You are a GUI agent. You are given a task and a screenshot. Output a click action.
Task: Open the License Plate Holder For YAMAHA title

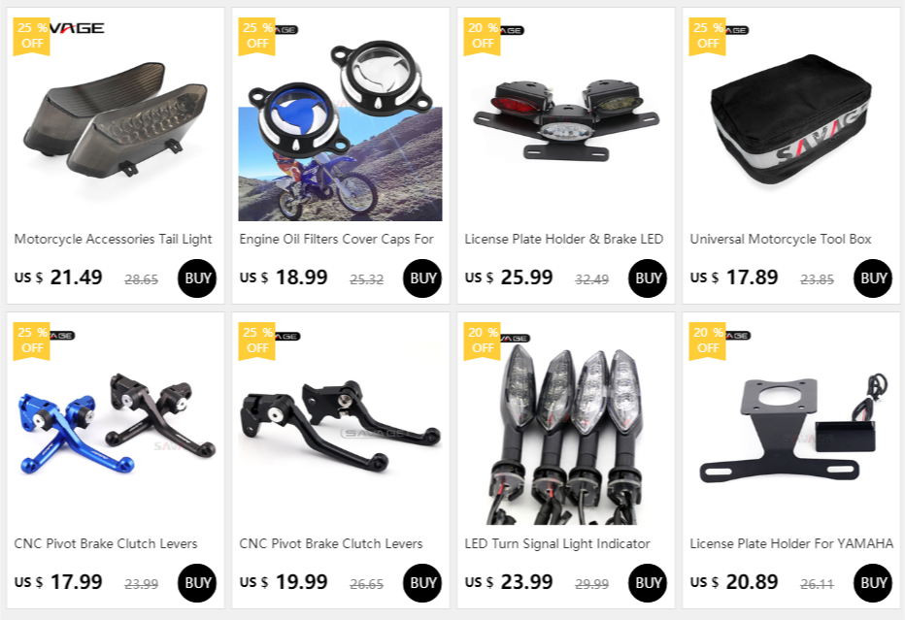(791, 543)
